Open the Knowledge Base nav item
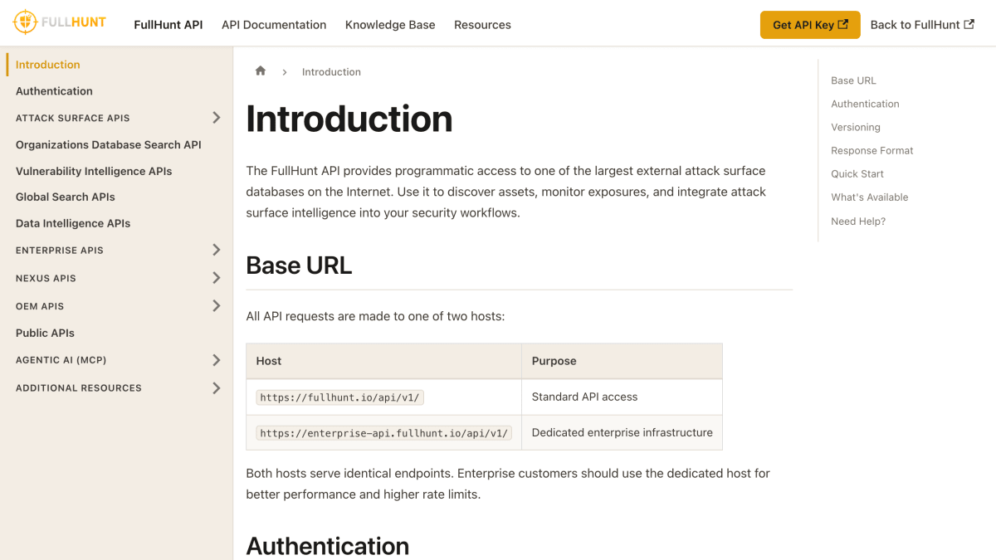The image size is (996, 560). coord(390,25)
